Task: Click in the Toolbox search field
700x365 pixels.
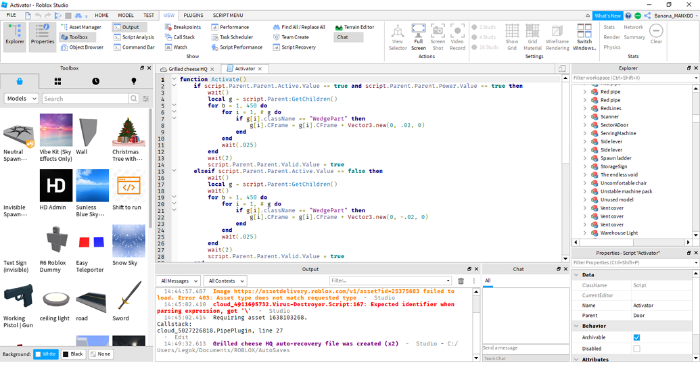Action: 85,99
